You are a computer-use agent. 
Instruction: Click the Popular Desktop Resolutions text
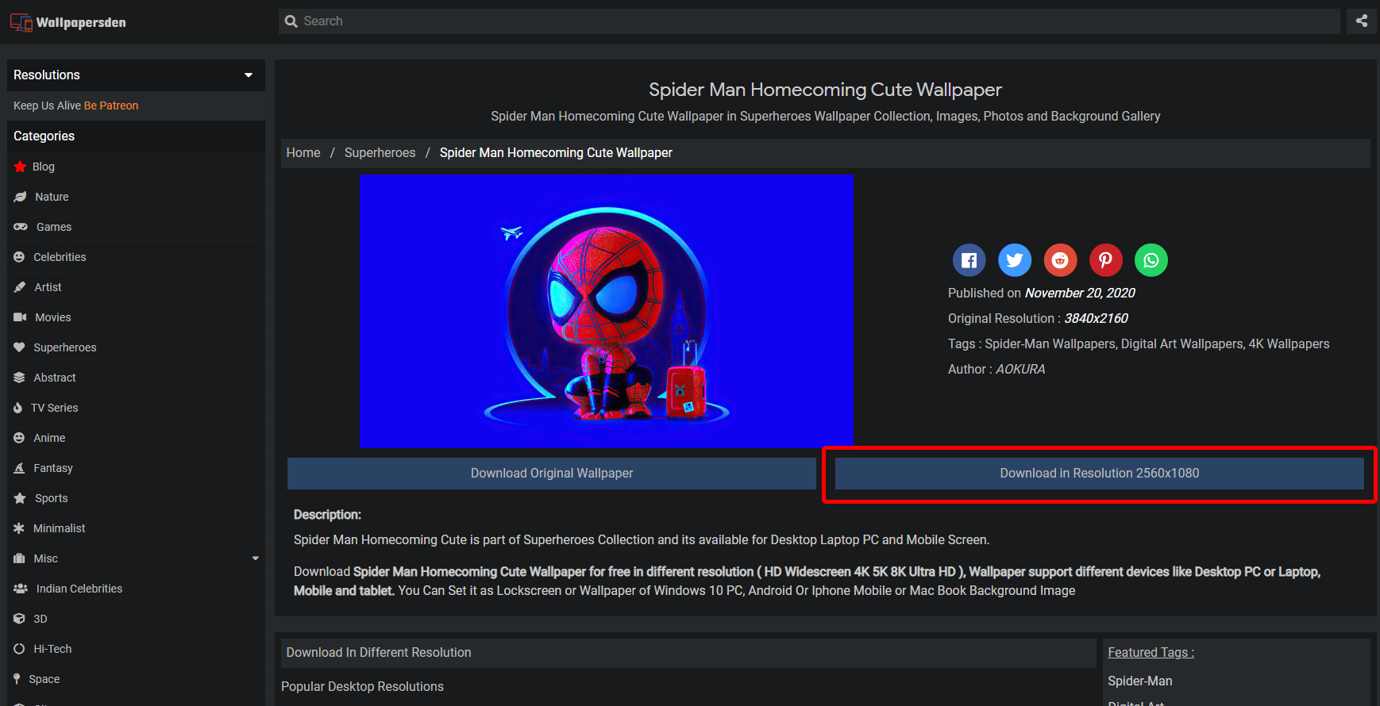[x=362, y=687]
